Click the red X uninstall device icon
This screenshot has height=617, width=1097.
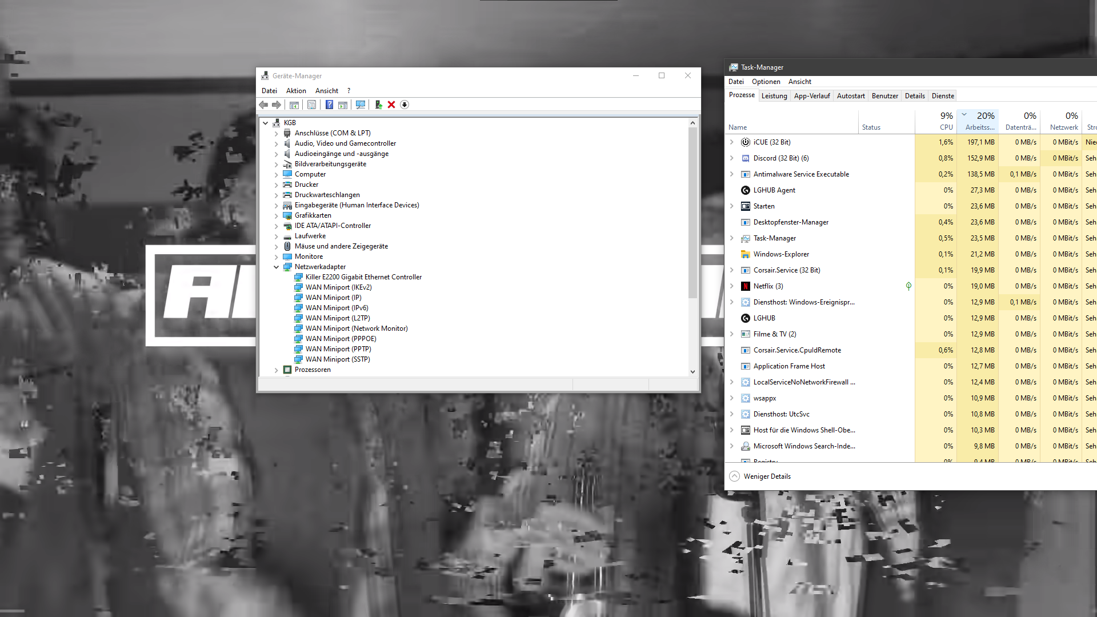pos(391,105)
